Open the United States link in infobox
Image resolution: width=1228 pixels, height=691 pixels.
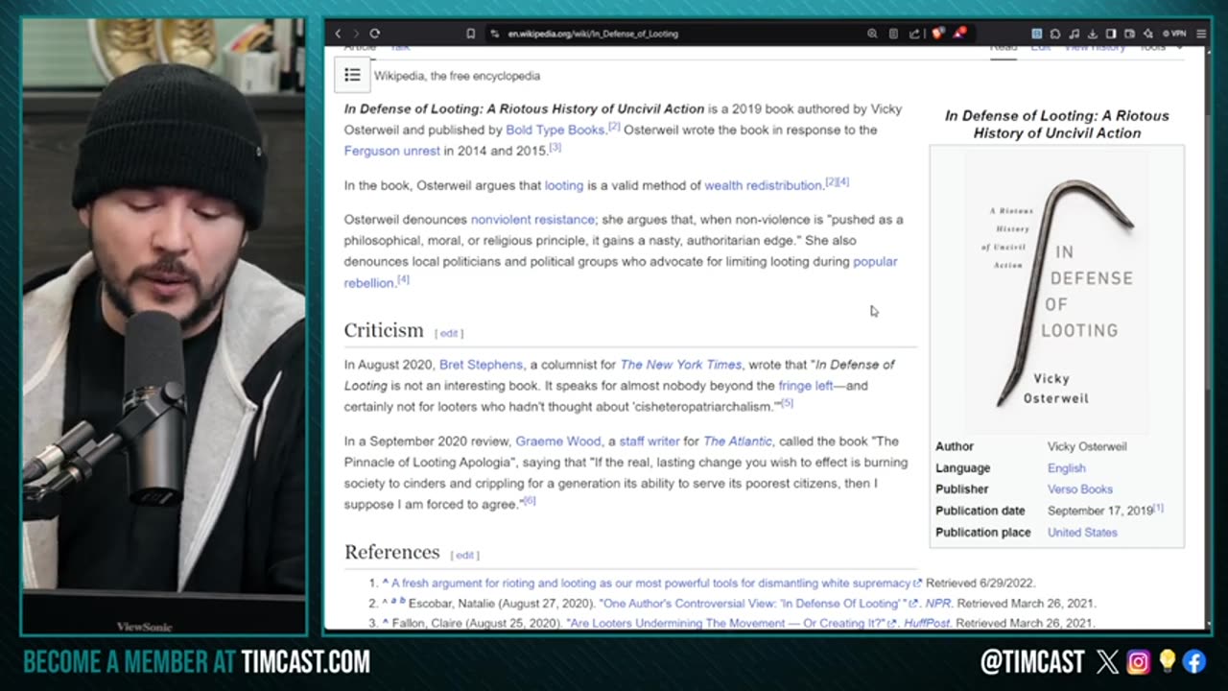pyautogui.click(x=1082, y=533)
